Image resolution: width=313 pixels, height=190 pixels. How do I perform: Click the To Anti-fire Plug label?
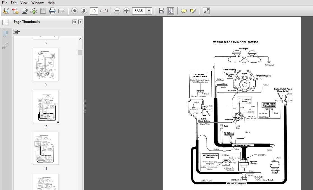(x=229, y=70)
